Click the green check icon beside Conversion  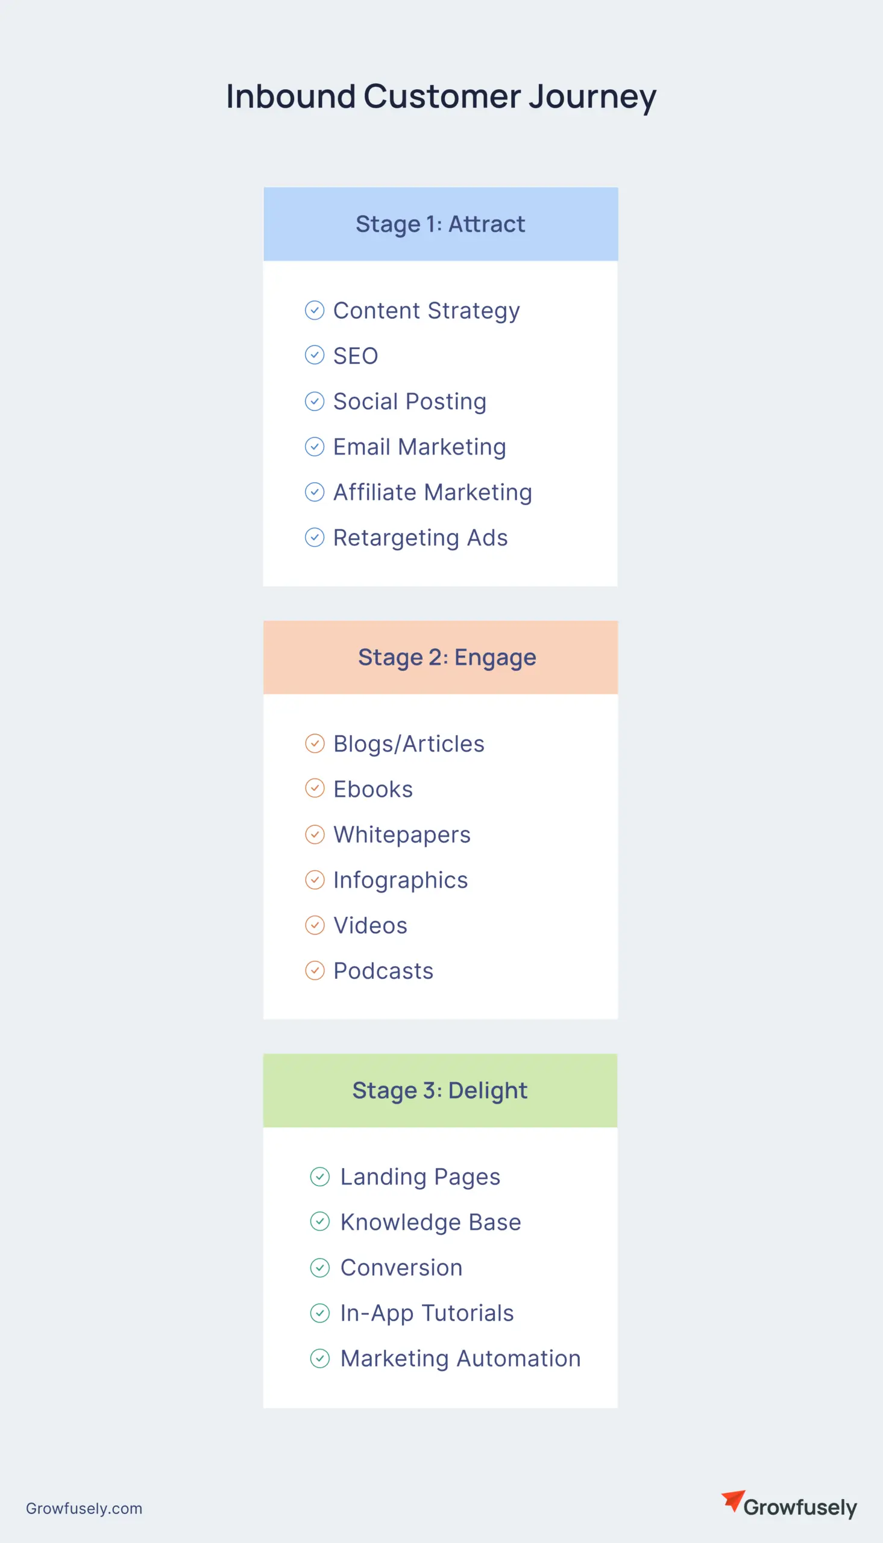319,1268
